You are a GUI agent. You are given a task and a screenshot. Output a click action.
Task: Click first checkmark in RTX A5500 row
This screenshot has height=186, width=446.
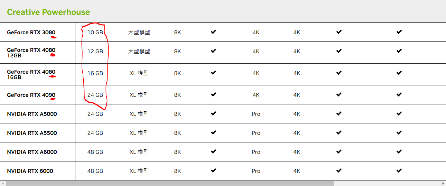click(213, 132)
